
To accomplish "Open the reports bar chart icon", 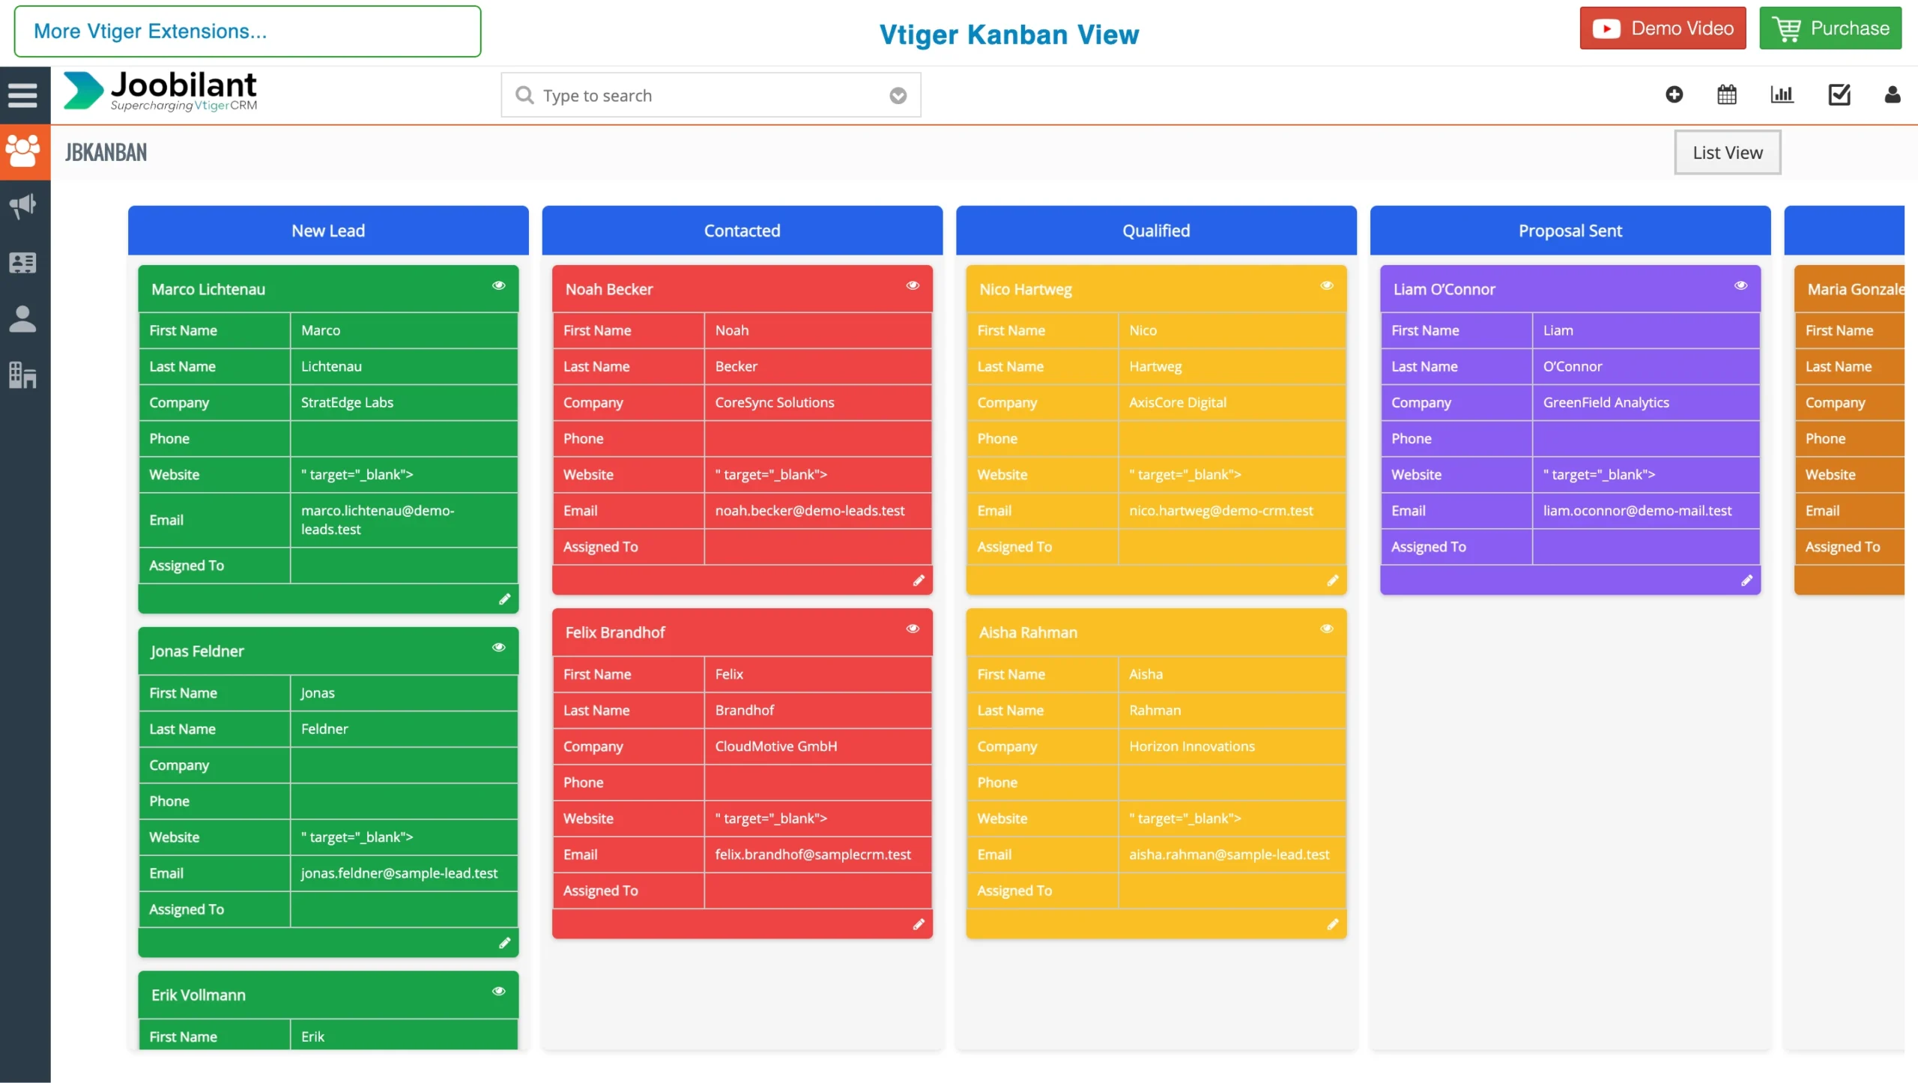I will 1782,94.
